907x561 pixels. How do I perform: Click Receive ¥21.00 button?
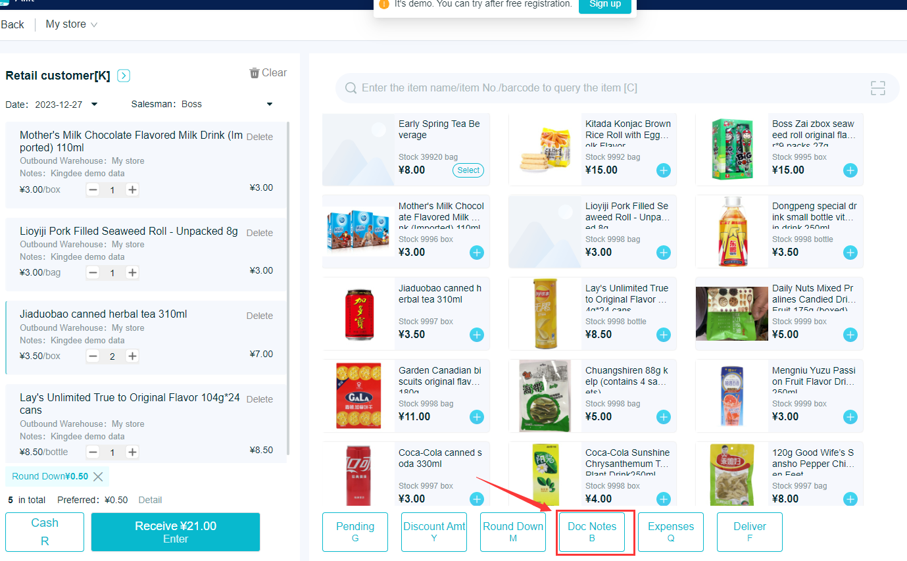176,532
